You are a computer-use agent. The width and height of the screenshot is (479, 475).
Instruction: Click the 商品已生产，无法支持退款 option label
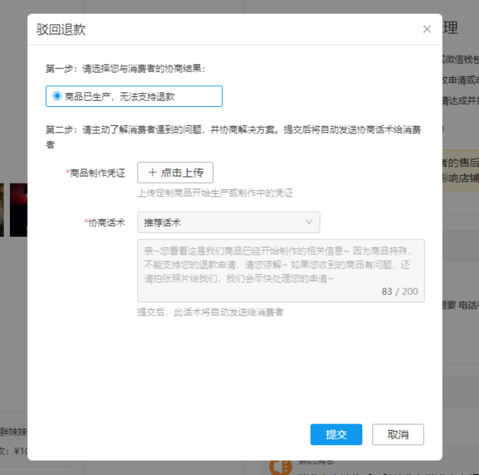[119, 96]
